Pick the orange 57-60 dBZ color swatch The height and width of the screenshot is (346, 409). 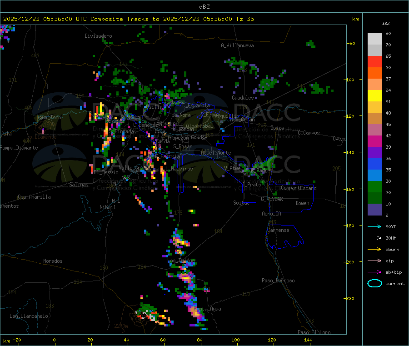[x=374, y=73]
